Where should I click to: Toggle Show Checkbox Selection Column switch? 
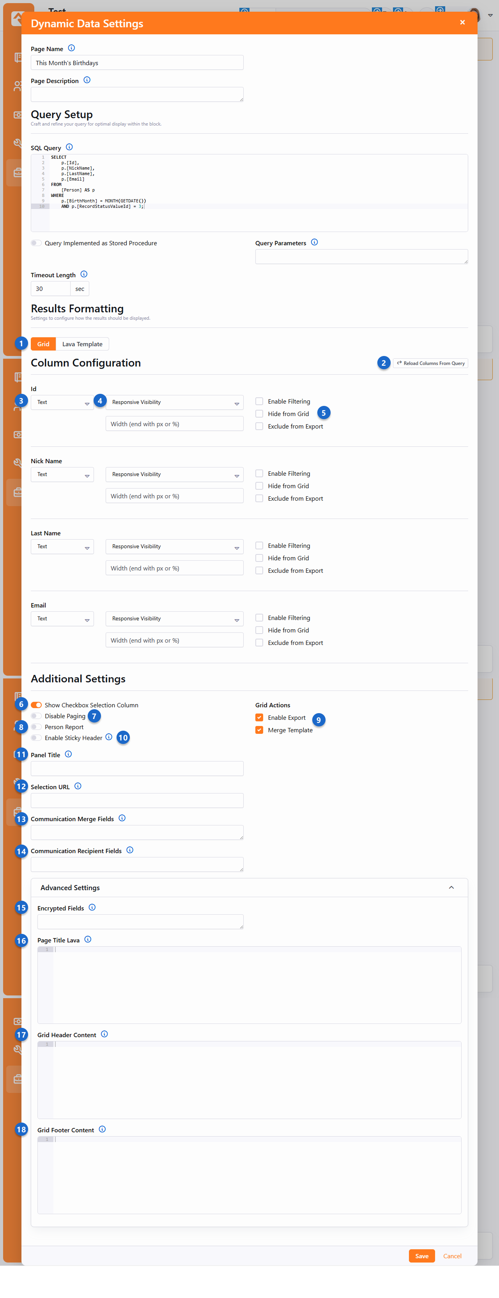[x=36, y=705]
